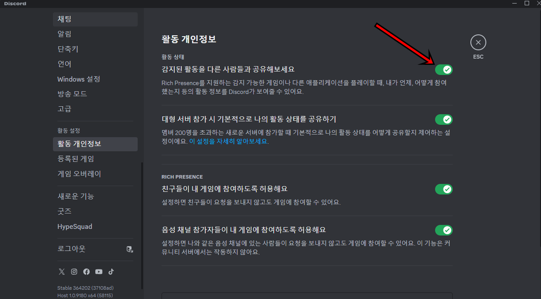541x299 pixels.
Task: Select 방송 모드 settings
Action: click(95, 94)
